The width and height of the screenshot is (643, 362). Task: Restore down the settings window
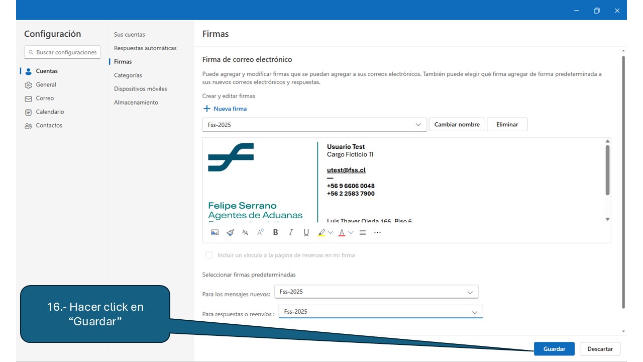pyautogui.click(x=597, y=11)
